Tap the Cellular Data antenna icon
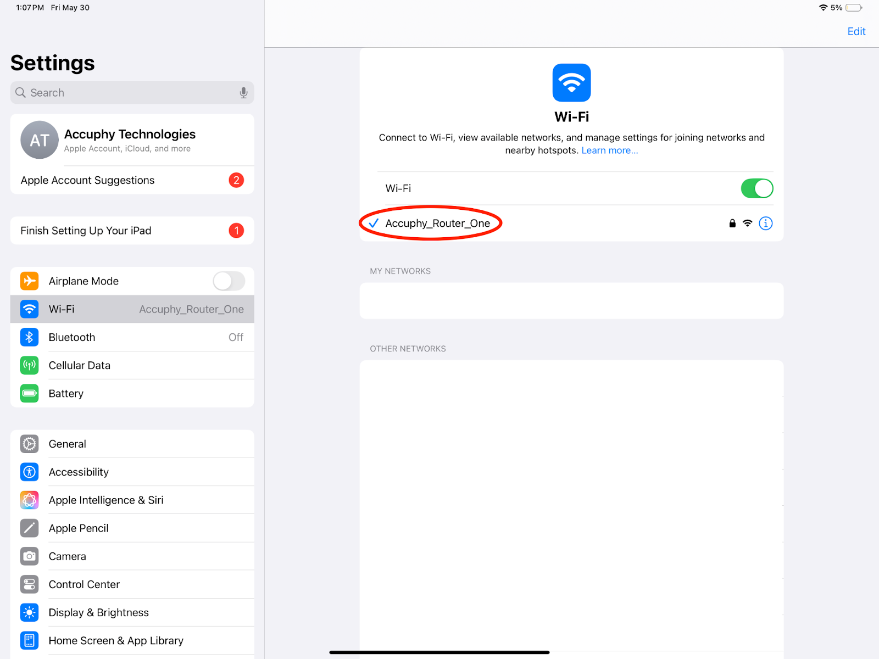The height and width of the screenshot is (659, 879). click(x=30, y=365)
